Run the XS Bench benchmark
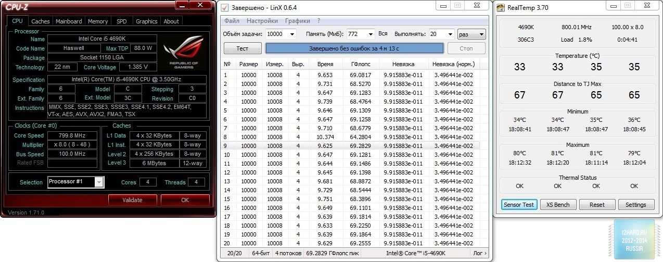Viewport: 663px width, 262px height. click(x=558, y=205)
